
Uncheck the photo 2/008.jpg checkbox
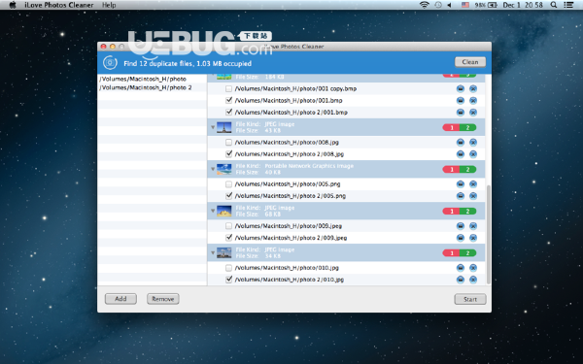228,153
